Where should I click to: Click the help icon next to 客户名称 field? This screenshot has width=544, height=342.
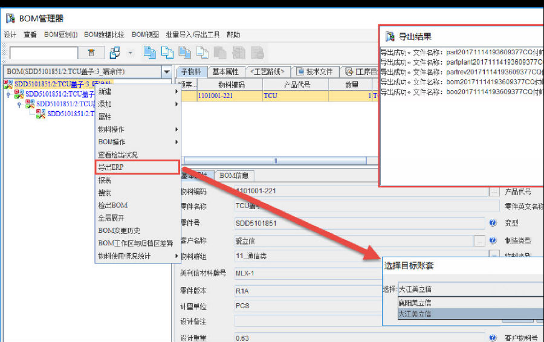pos(493,240)
